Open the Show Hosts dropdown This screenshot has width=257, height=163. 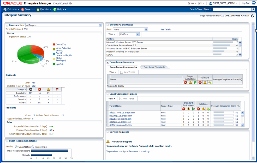(x=146, y=29)
